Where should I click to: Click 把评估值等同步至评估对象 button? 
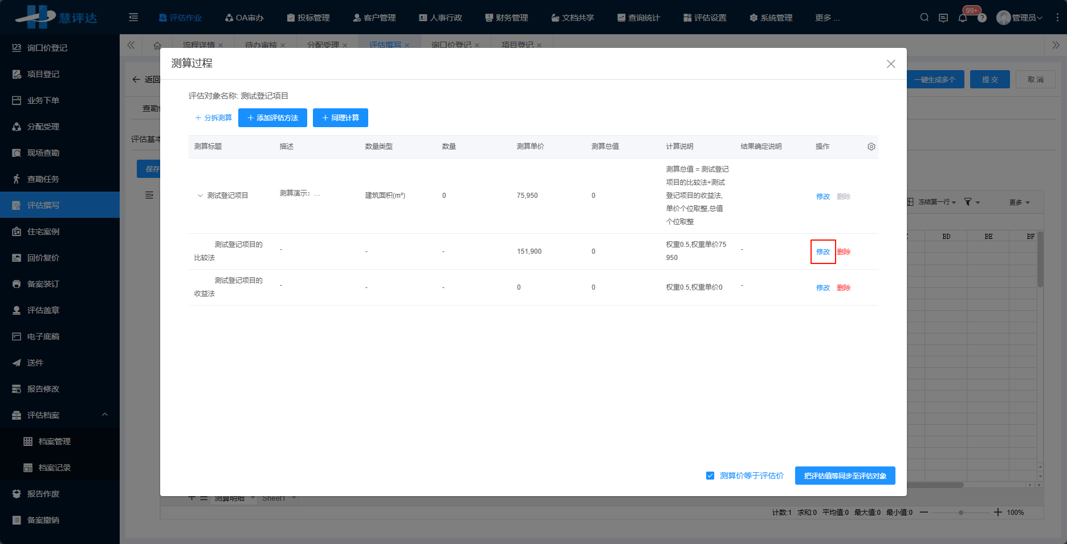click(845, 475)
